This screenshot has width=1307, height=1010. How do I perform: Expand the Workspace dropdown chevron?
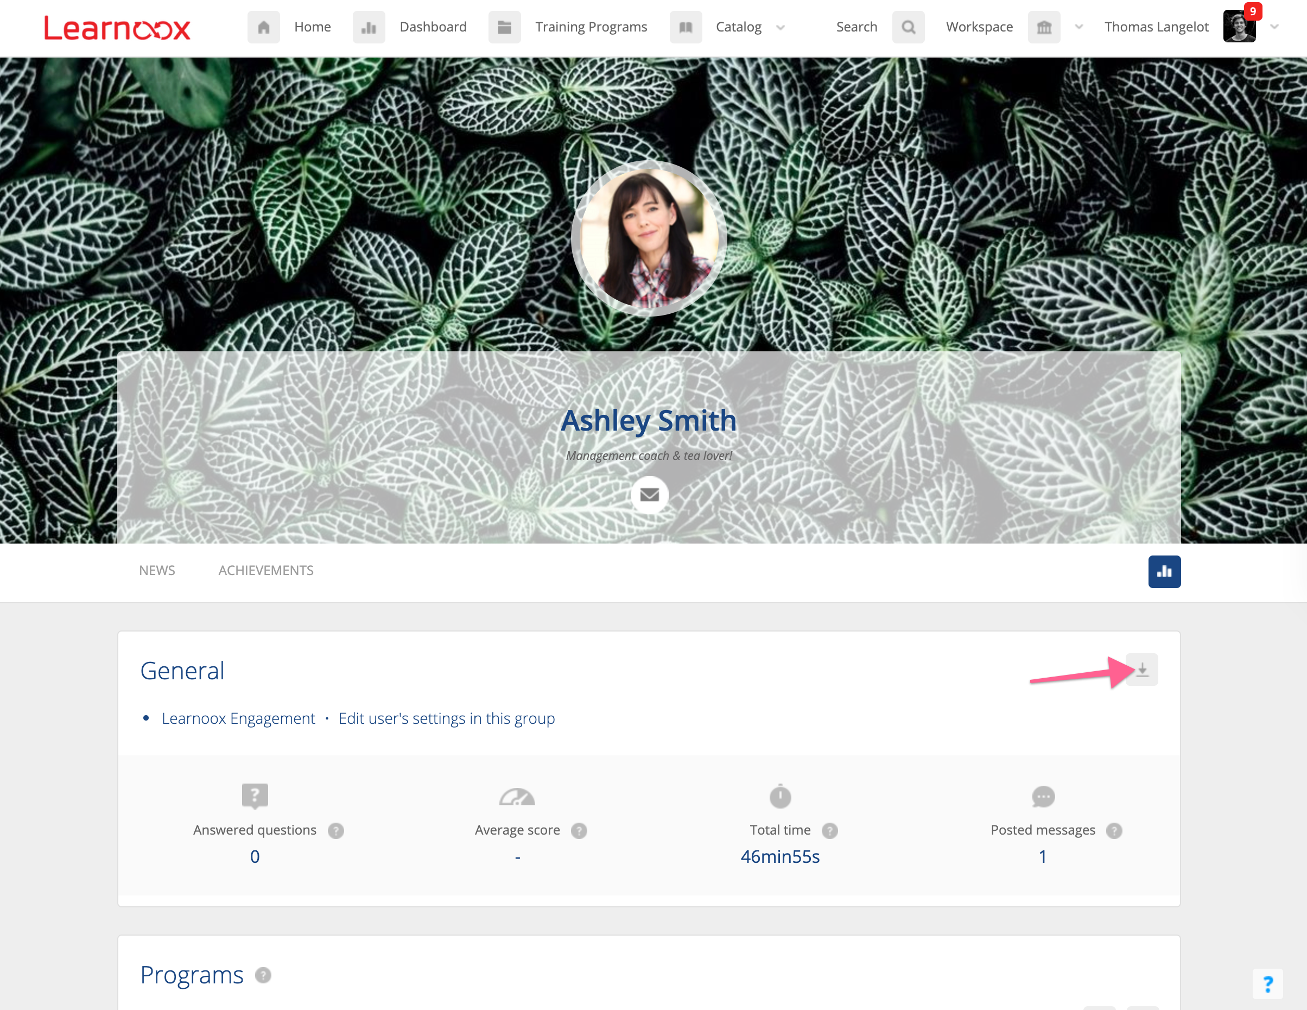[x=1078, y=27]
